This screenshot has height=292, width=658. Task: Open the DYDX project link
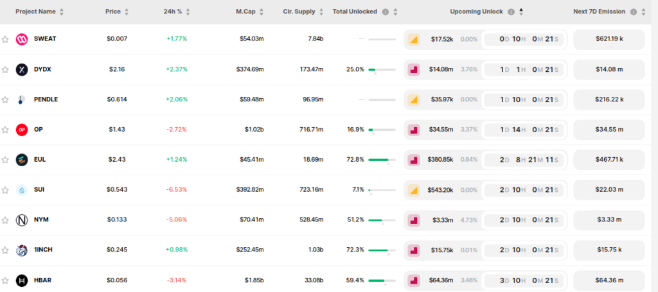coord(42,69)
